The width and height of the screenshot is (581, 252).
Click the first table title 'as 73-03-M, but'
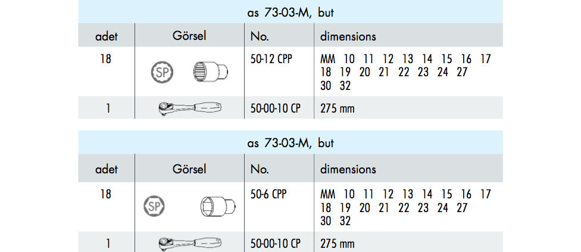pos(290,13)
